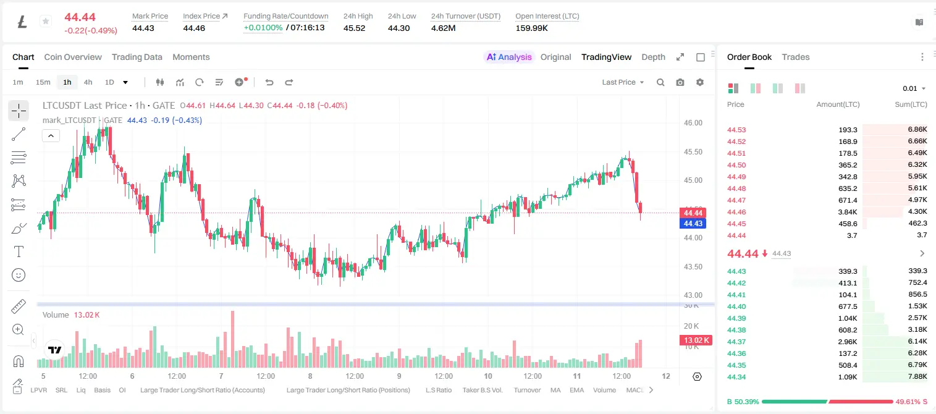Image resolution: width=936 pixels, height=414 pixels.
Task: Open the candlestick chart type icon
Action: (x=160, y=82)
